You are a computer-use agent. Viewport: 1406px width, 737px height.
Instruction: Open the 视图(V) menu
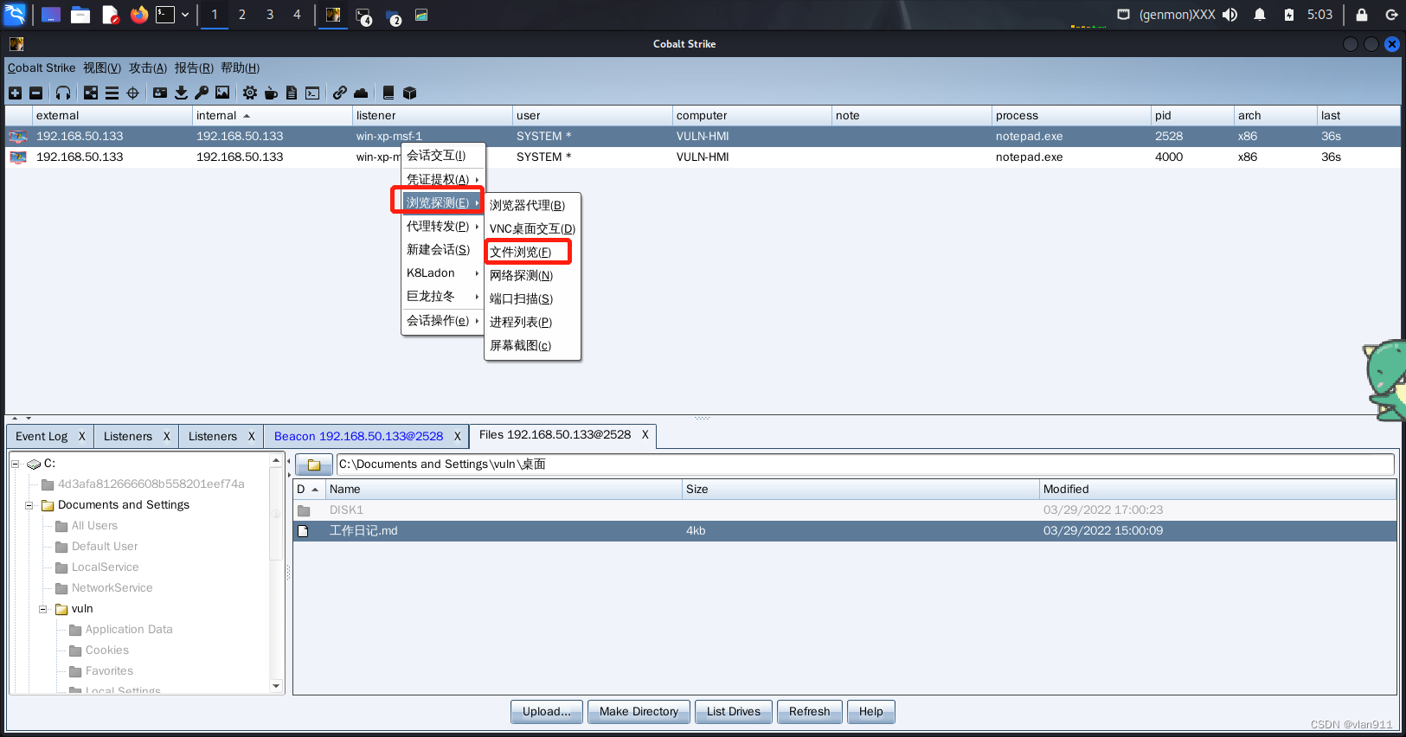(x=102, y=67)
